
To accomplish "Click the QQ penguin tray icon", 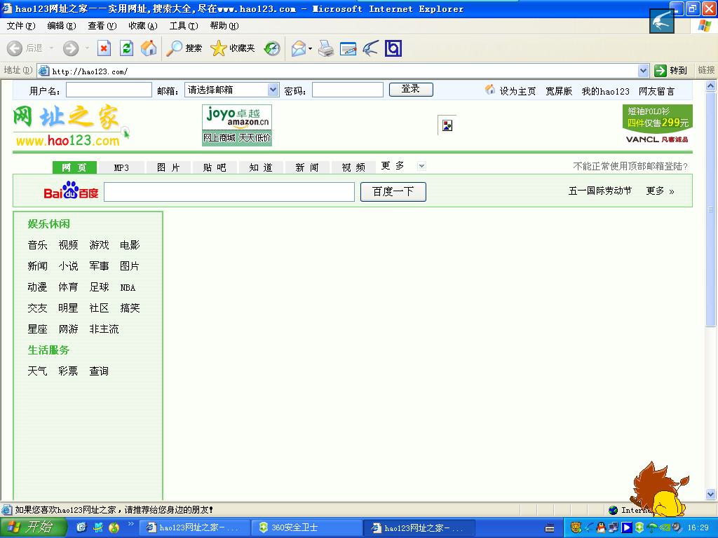I will (x=602, y=527).
